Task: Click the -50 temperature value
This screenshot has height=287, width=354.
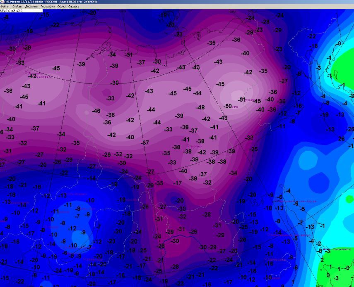Action: (228, 106)
